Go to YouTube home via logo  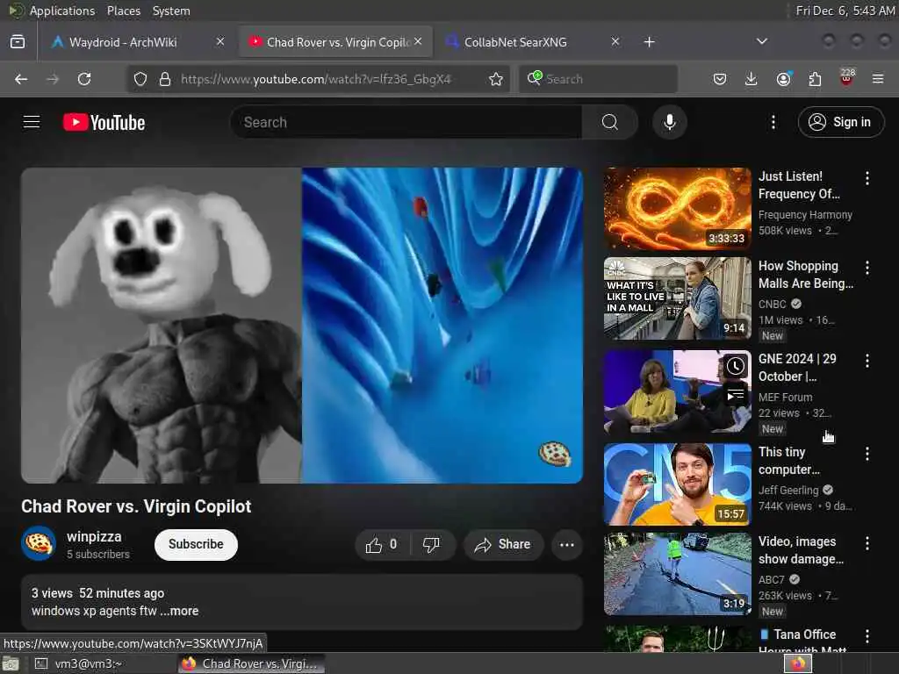tap(104, 122)
